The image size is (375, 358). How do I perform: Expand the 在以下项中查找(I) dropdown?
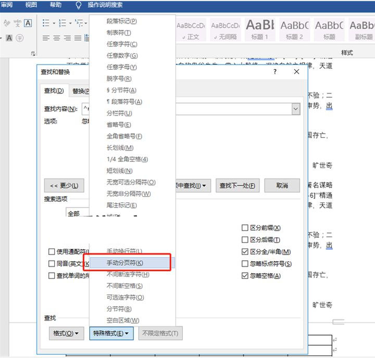(x=193, y=185)
